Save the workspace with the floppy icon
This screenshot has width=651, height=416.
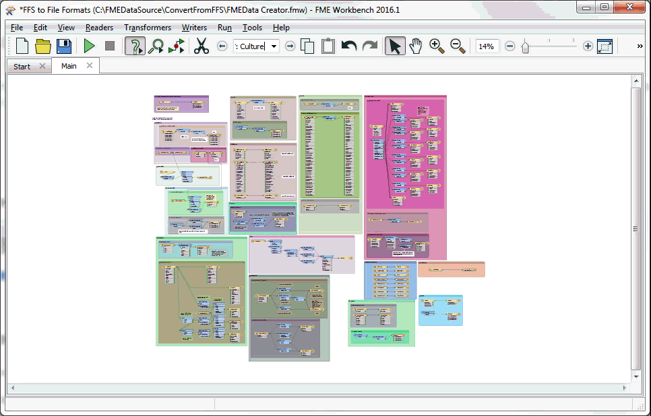coord(64,46)
